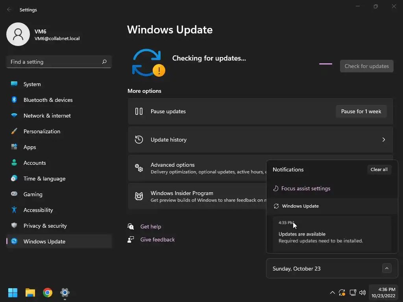
Task: Go to Personalization settings
Action: [x=59, y=131]
